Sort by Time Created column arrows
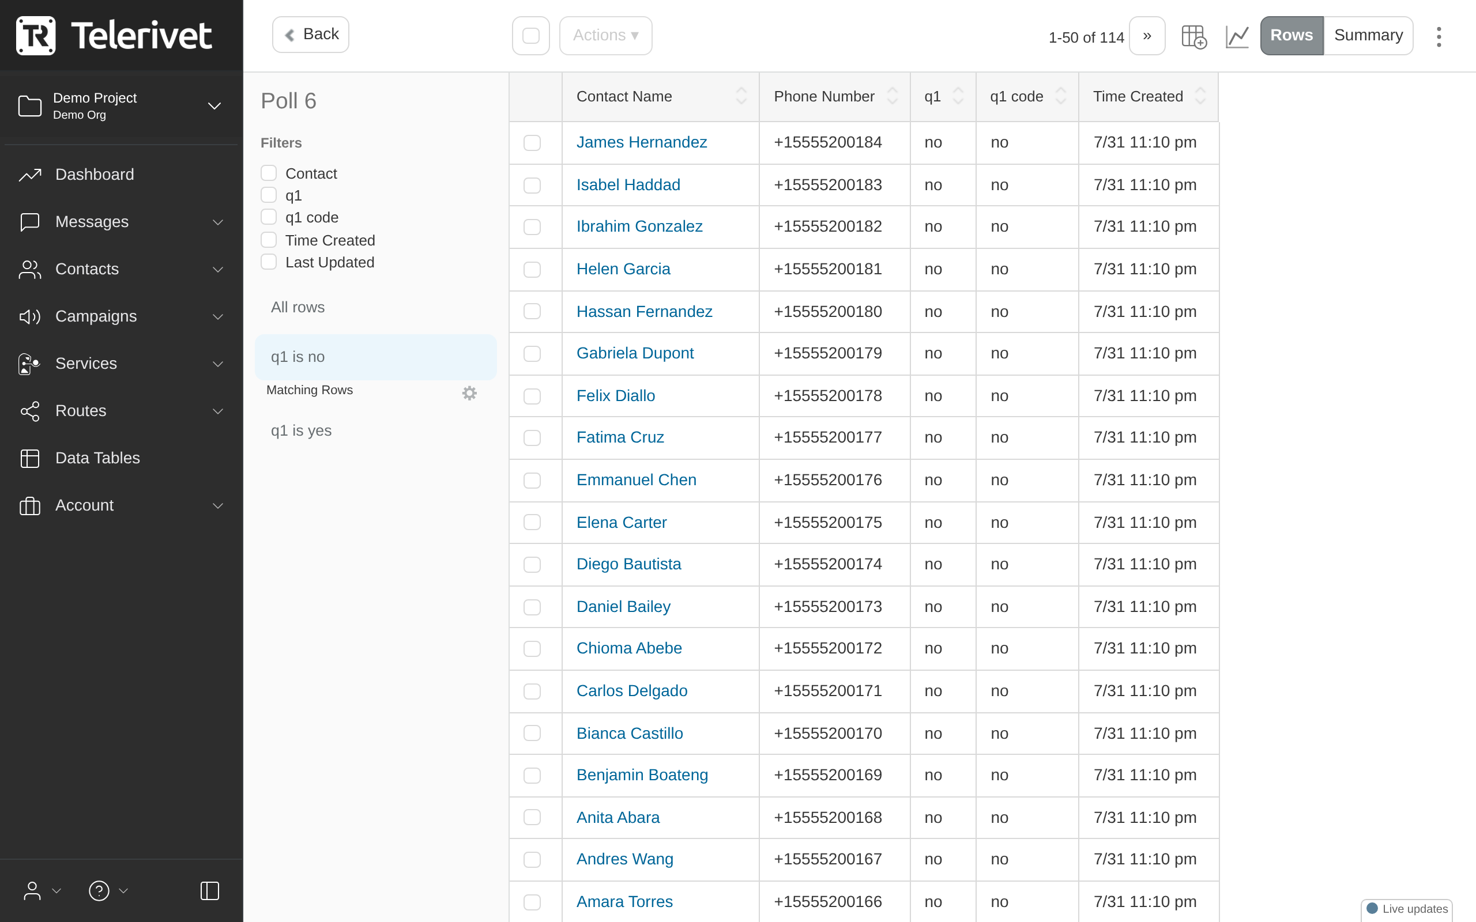Viewport: 1476px width, 922px height. [x=1200, y=96]
